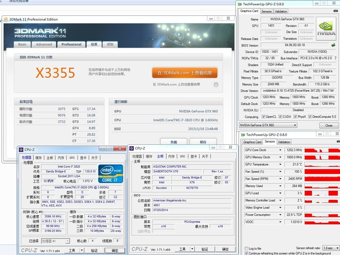This screenshot has width=340, height=255.
Task: Open the Fan Speed (%) sensor dropdown
Action: 280,171
